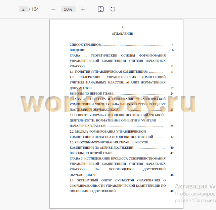Image resolution: width=216 pixels, height=210 pixels.
Task: Click the ОГЛАВЛЕНИЕ heading
Action: [x=122, y=34]
